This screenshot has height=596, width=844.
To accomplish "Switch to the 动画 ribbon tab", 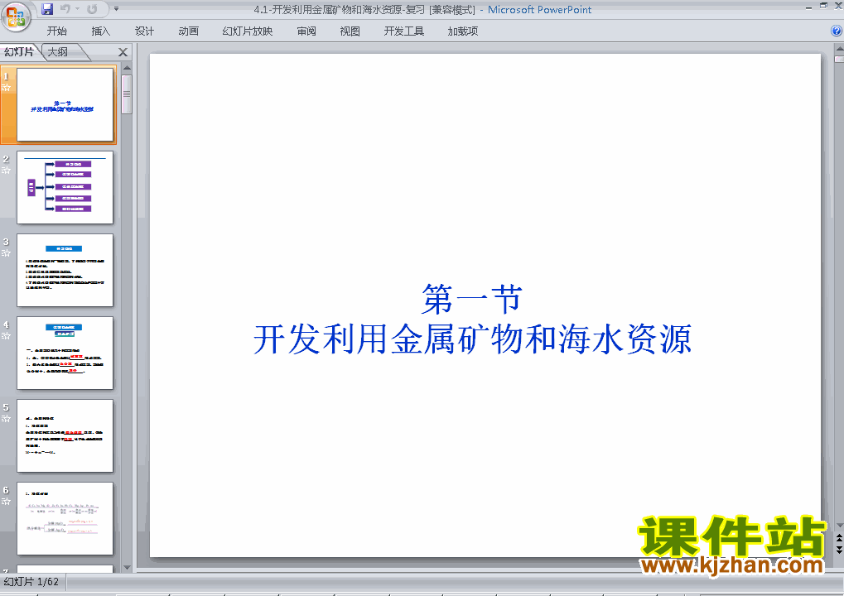I will click(x=188, y=31).
